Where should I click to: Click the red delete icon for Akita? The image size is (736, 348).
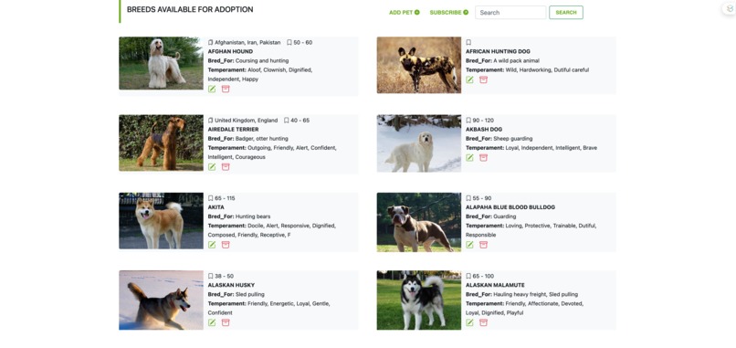[226, 245]
